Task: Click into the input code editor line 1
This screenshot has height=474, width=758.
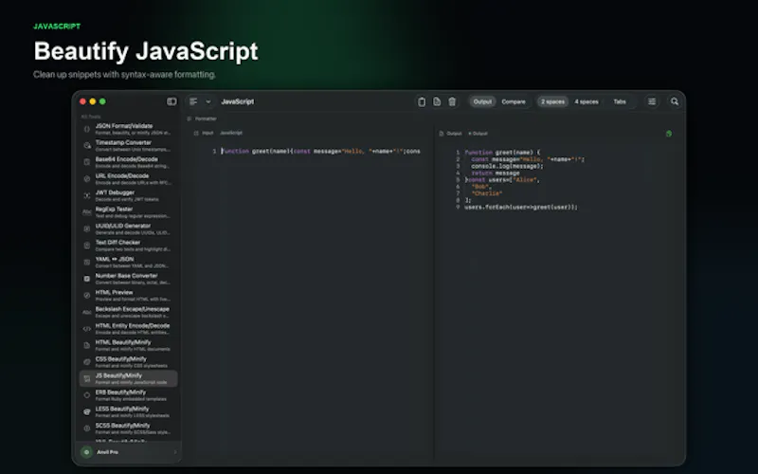Action: click(320, 152)
